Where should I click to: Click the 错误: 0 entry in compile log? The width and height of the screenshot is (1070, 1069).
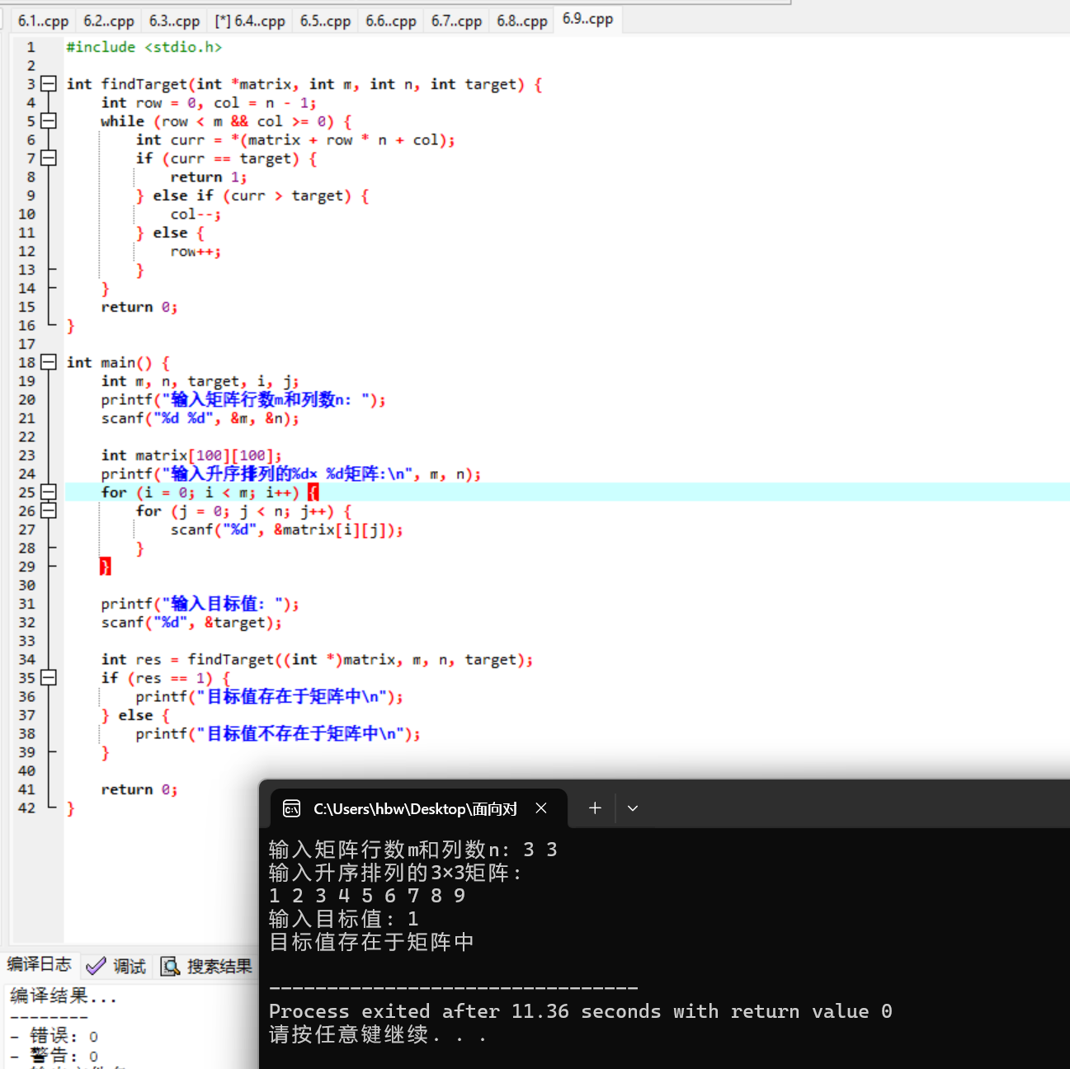click(x=55, y=1035)
